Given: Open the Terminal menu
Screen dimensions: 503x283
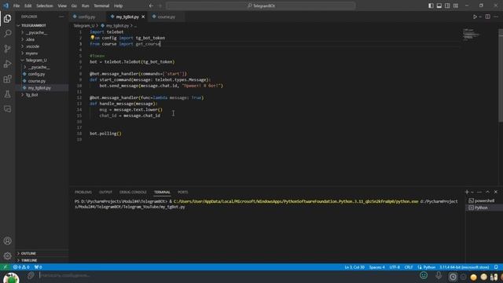Looking at the screenshot, I should pyautogui.click(x=101, y=6).
